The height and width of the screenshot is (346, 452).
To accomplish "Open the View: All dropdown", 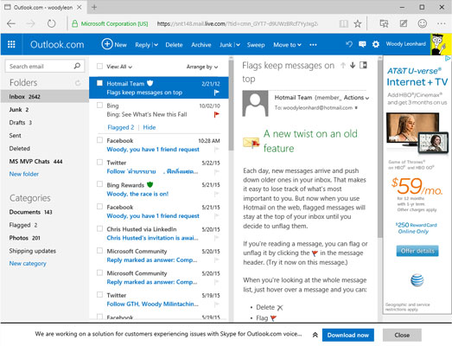I will tap(119, 67).
